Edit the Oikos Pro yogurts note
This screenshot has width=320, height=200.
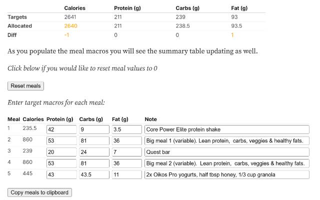pyautogui.click(x=227, y=175)
